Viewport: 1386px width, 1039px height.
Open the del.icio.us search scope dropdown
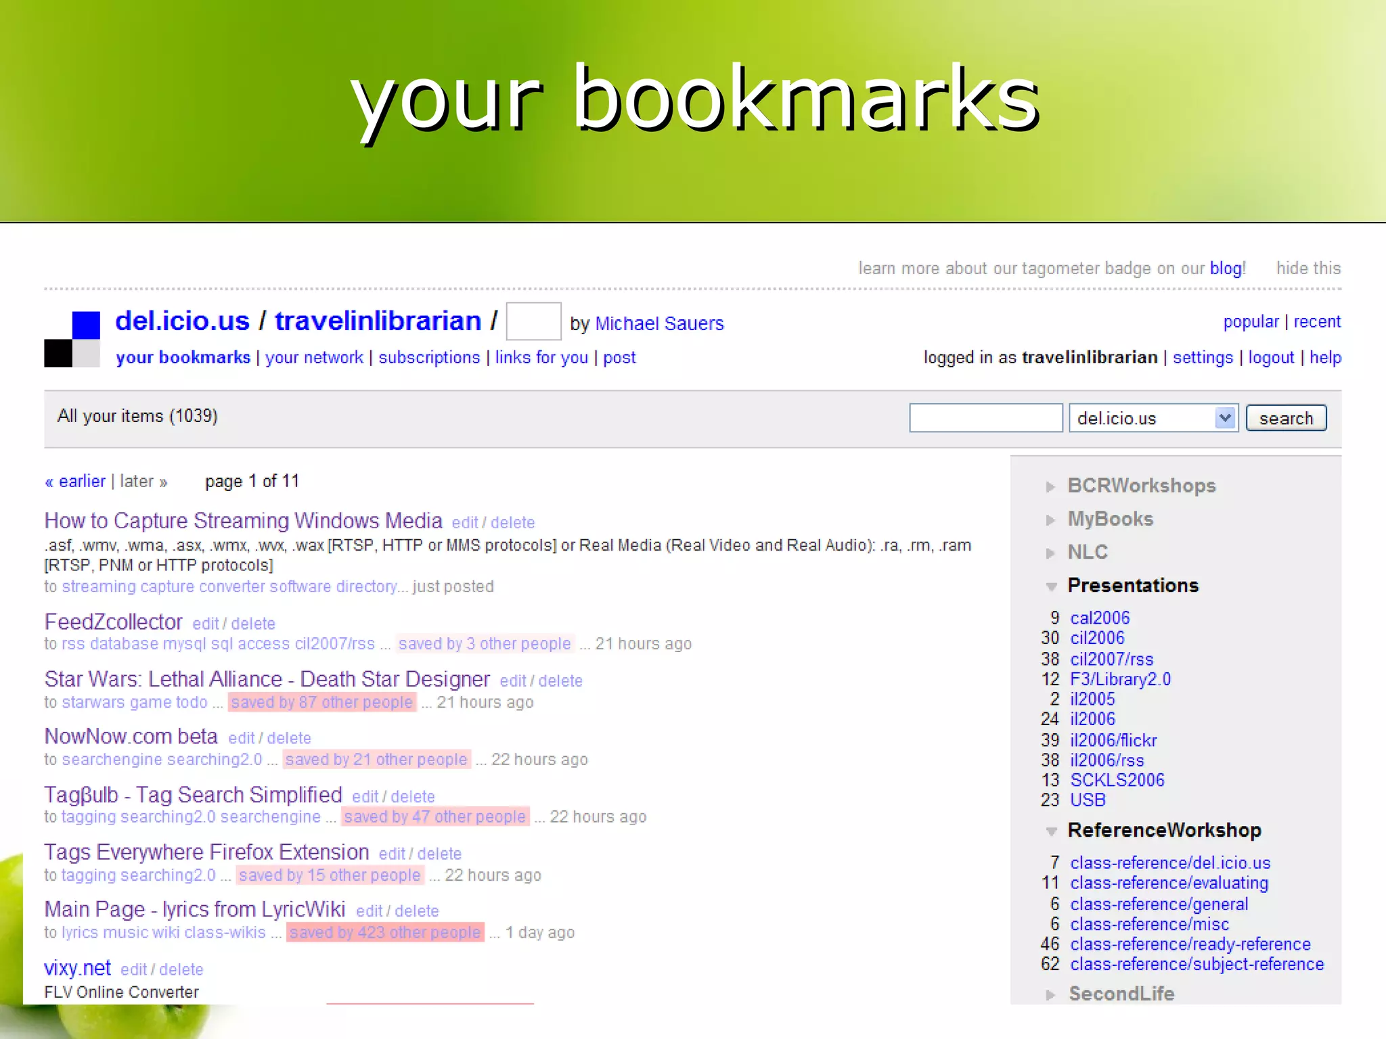click(x=1153, y=418)
